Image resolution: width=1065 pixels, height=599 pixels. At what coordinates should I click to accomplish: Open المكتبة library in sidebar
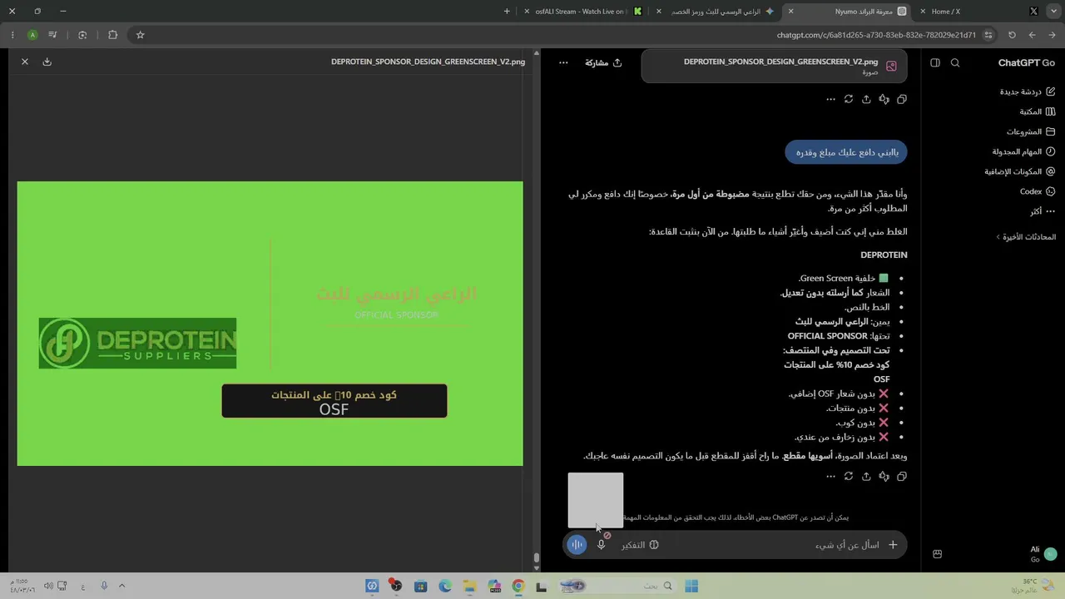pyautogui.click(x=1037, y=111)
